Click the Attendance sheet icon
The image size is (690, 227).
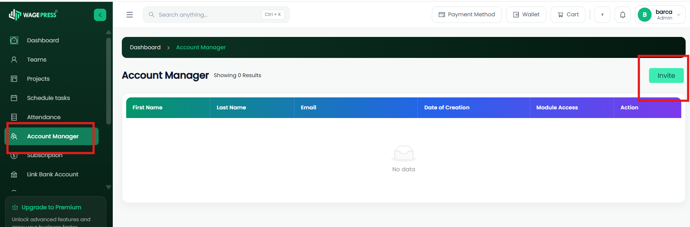tap(14, 117)
